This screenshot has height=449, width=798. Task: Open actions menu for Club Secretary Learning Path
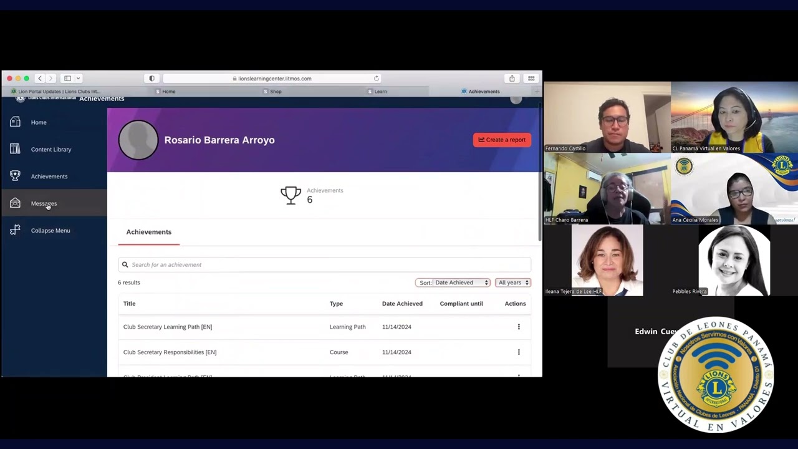519,327
